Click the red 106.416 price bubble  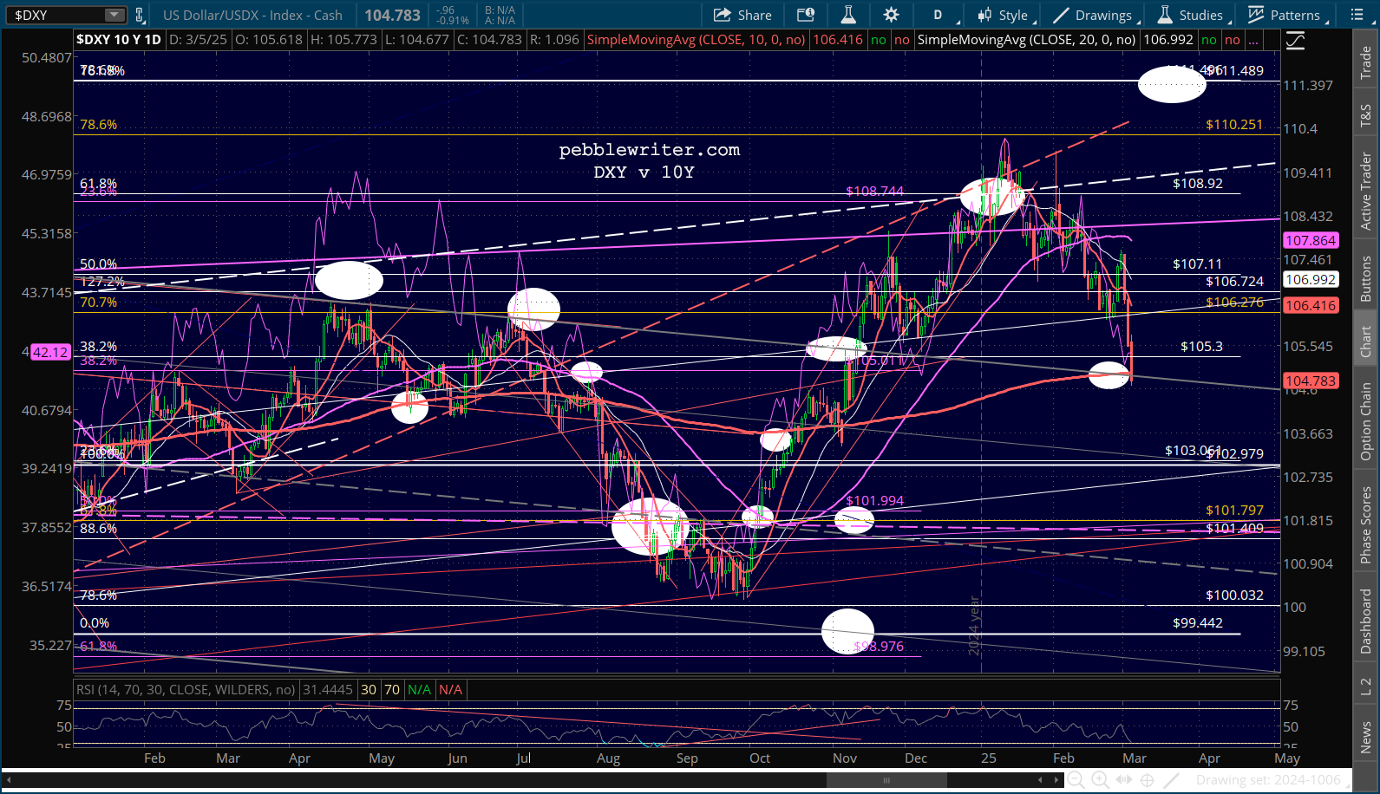click(x=1311, y=305)
